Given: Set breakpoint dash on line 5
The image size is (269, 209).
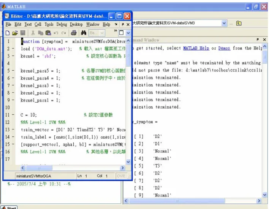Looking at the screenshot, I should (x=13, y=71).
